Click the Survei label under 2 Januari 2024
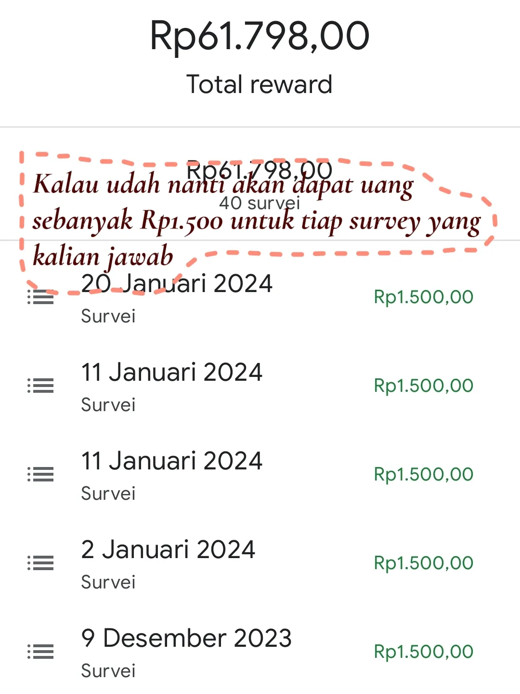Image resolution: width=520 pixels, height=694 pixels. pos(108,582)
